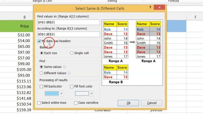The image size is (203, 114).
Task: Choose the Different Values option
Action: tap(41, 73)
